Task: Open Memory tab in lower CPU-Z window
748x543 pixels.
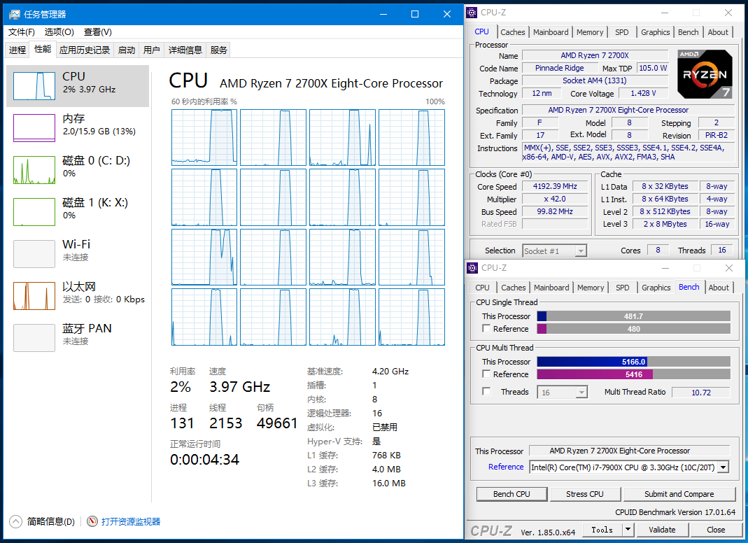Action: [590, 288]
